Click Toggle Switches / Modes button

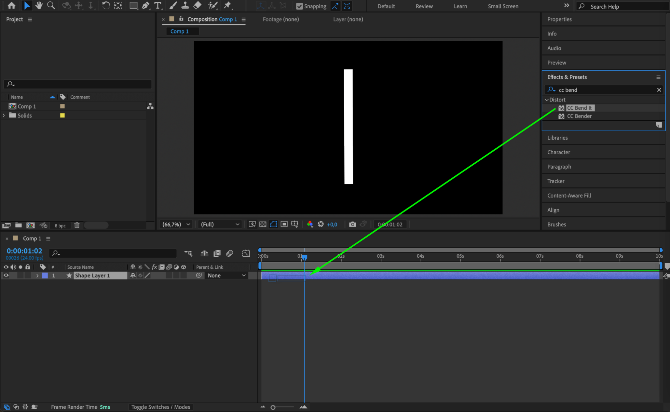(161, 407)
